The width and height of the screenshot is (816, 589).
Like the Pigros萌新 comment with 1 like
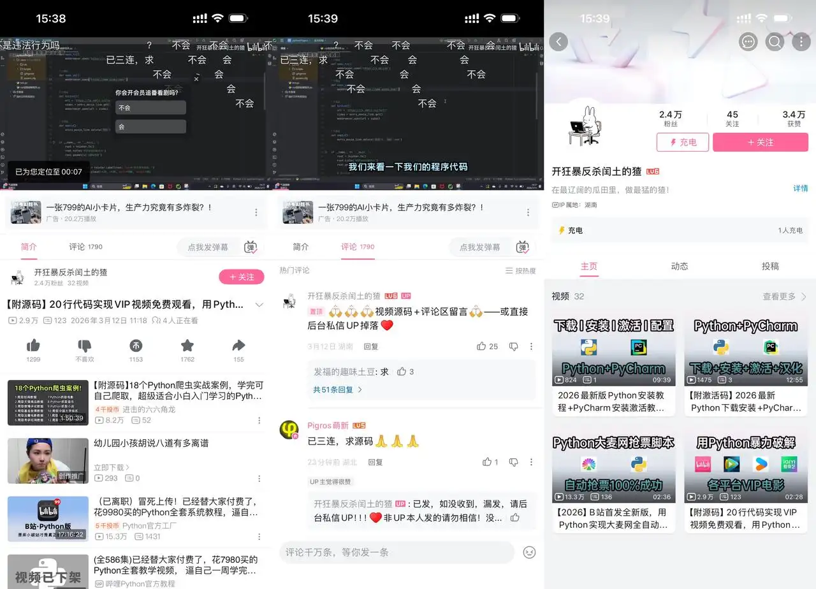[488, 462]
